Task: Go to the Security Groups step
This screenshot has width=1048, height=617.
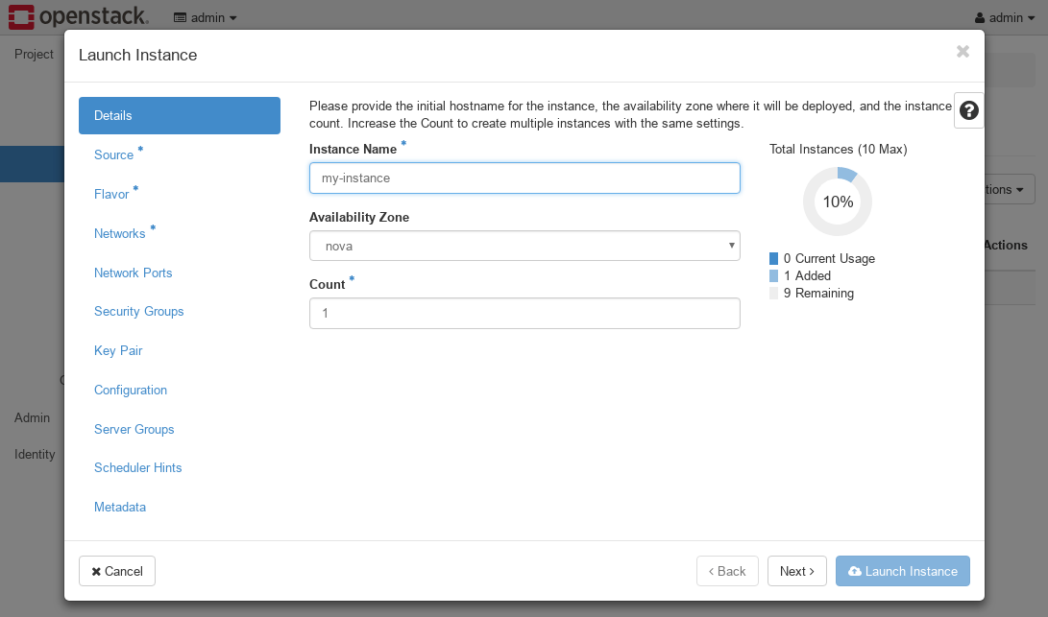Action: click(x=138, y=311)
